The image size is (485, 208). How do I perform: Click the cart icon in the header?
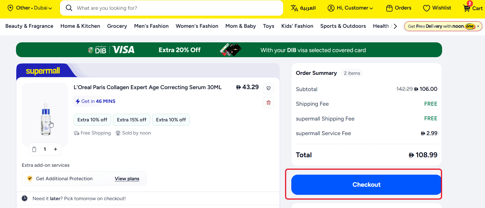(467, 8)
